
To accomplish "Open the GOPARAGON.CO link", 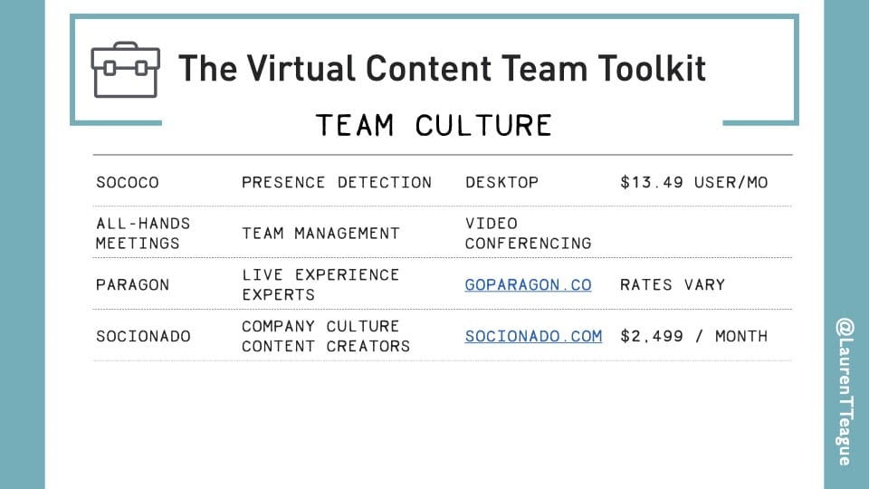I will [528, 285].
